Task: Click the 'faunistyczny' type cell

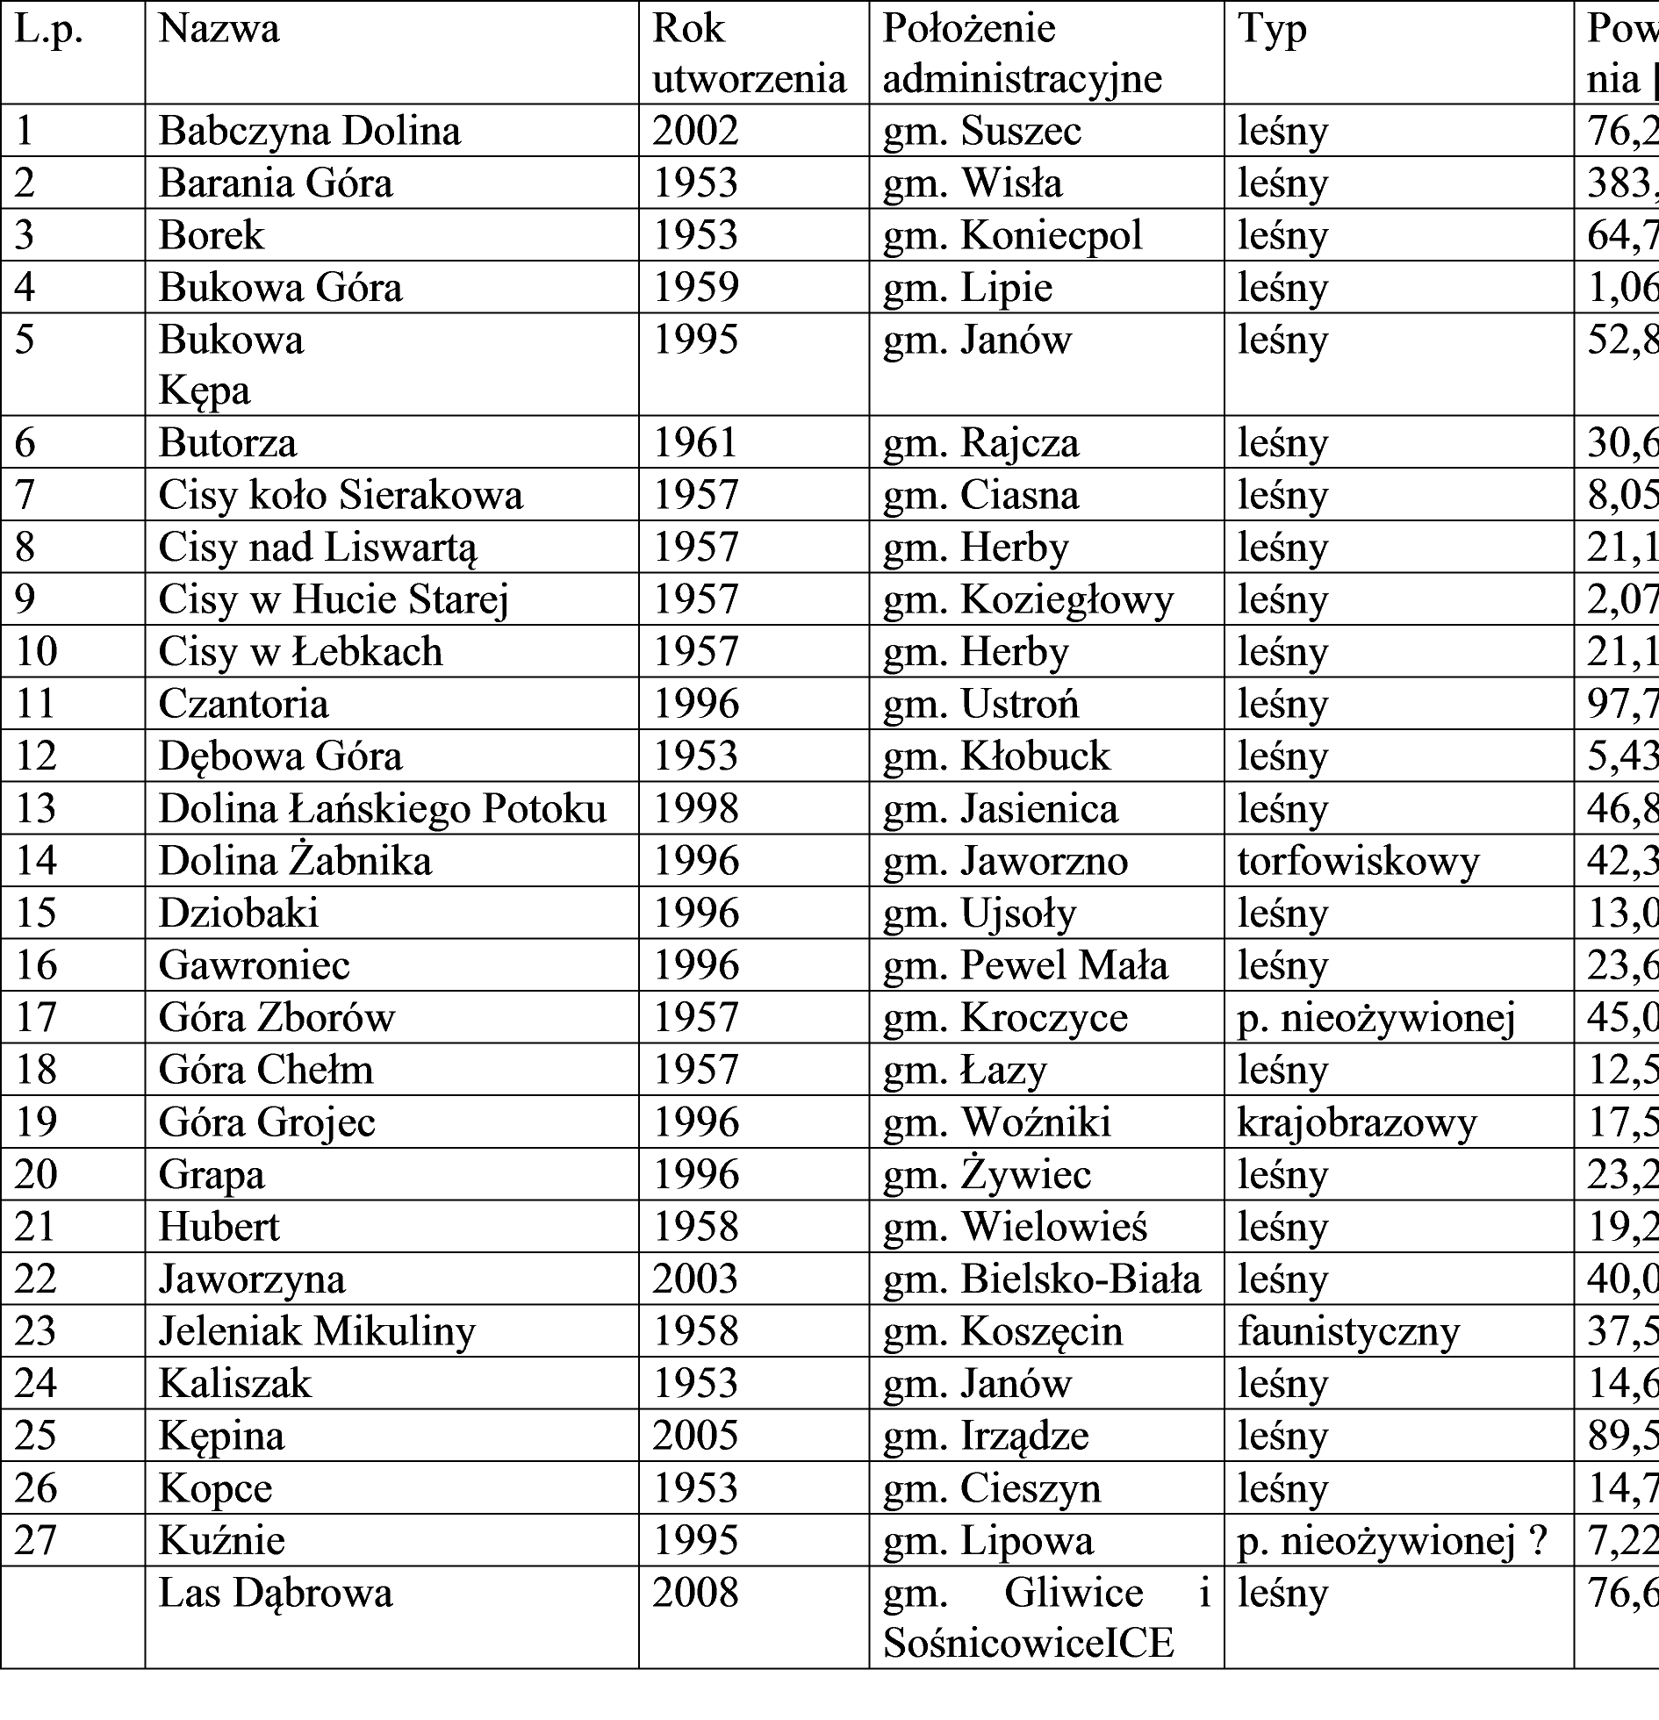Action: 1347,1332
